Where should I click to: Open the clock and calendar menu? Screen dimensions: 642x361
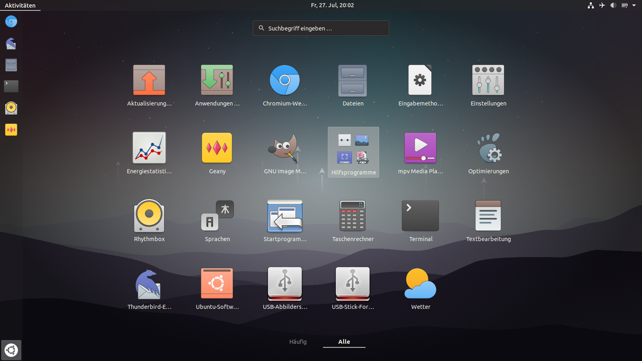click(x=332, y=6)
